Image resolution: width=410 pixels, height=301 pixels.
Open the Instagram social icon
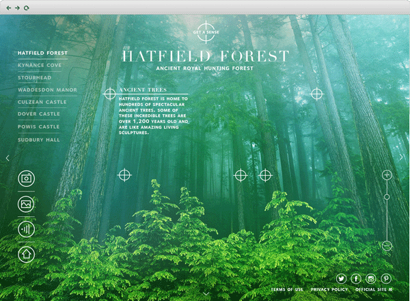pyautogui.click(x=371, y=278)
